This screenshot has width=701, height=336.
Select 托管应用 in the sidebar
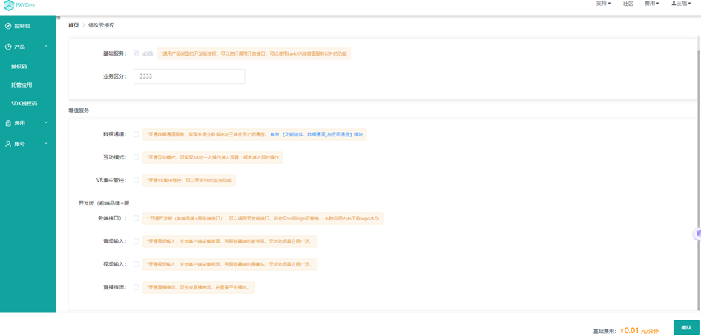(22, 85)
